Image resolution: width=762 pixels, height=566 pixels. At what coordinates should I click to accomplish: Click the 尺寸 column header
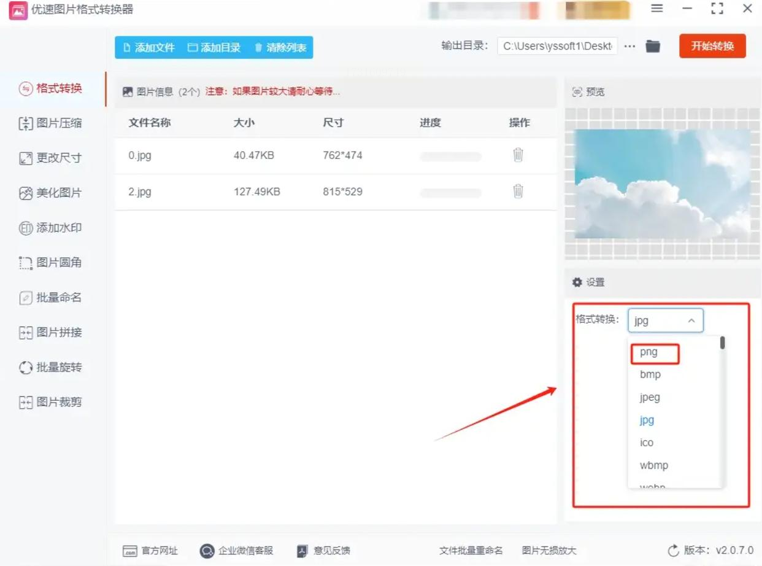[x=333, y=123]
